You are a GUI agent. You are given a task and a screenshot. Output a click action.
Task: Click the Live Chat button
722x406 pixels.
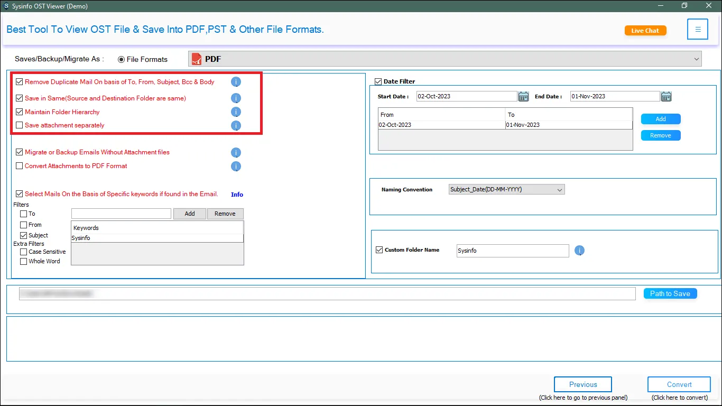tap(645, 31)
